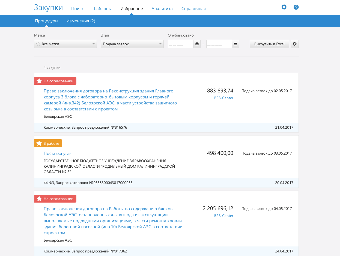Click the star on 'В работе' tag
Viewport: 340px width, 256px height.
(x=39, y=143)
